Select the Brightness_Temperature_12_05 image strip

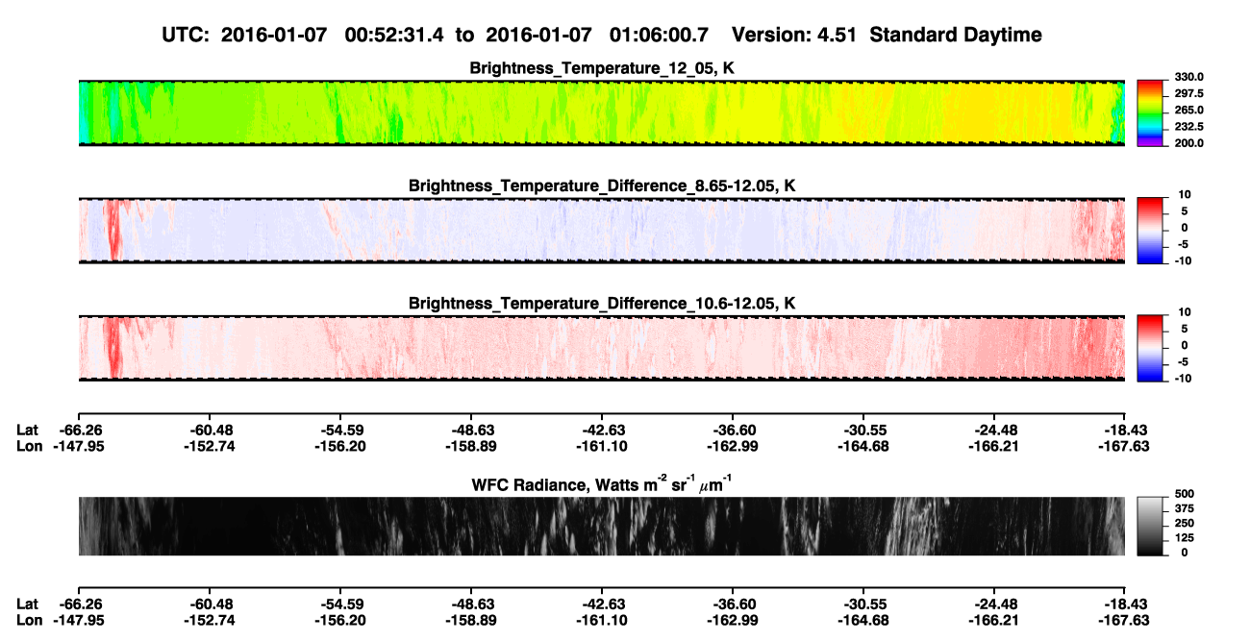click(601, 112)
